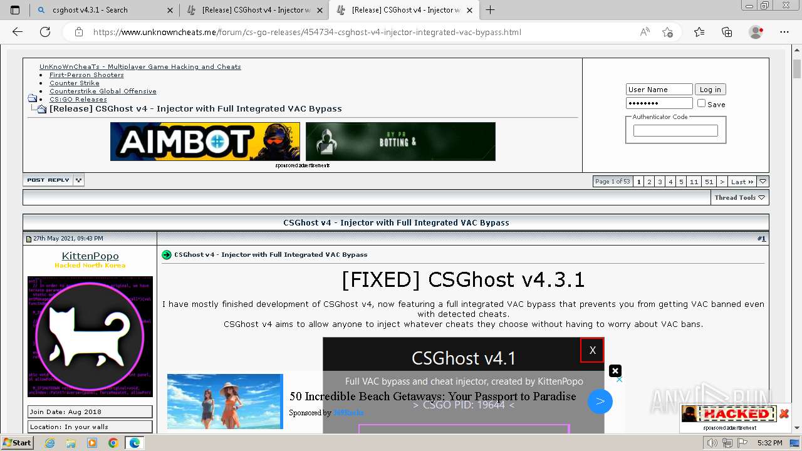Open Settings and more menu
802x451 pixels.
tap(784, 32)
